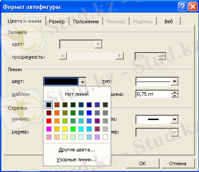Select Узорные линии... option
The image size is (199, 172).
77,159
